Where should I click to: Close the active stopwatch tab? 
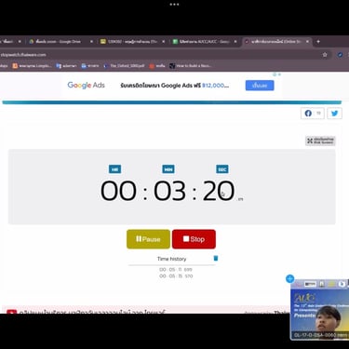pyautogui.click(x=307, y=41)
